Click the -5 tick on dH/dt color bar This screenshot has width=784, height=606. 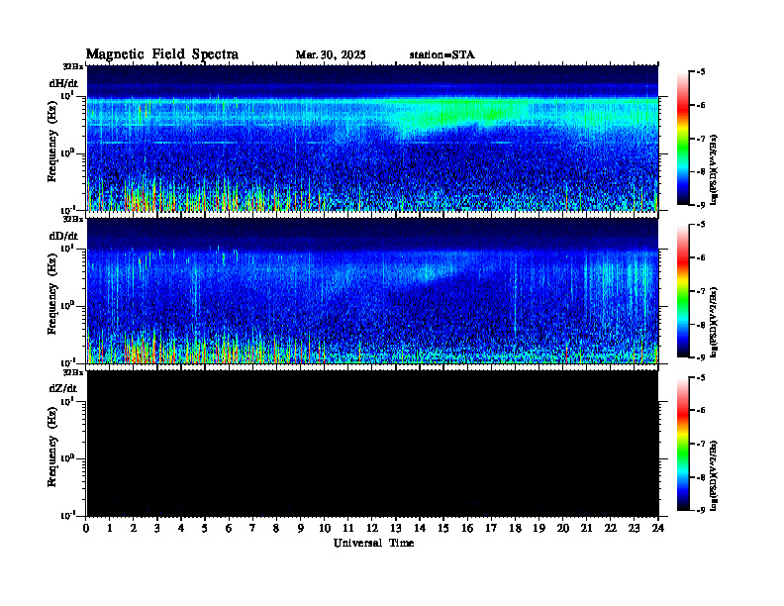tap(701, 72)
